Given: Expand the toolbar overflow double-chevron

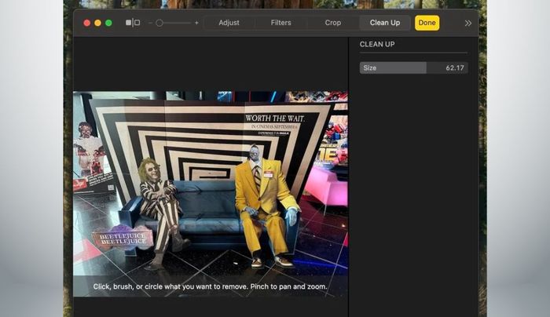Looking at the screenshot, I should point(468,23).
